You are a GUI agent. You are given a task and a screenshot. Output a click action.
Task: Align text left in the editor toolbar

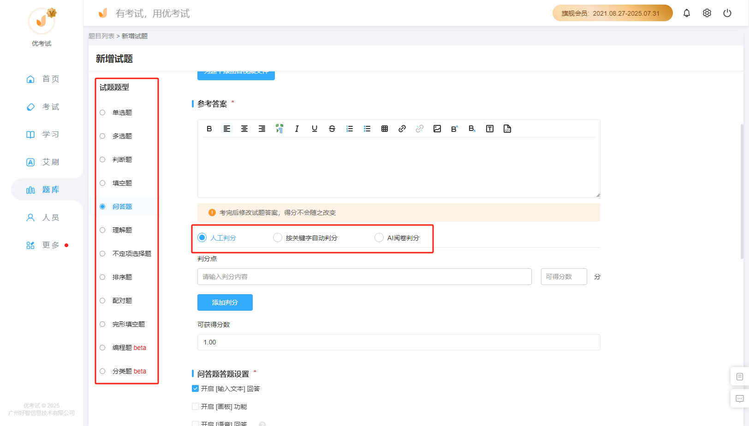pyautogui.click(x=227, y=129)
